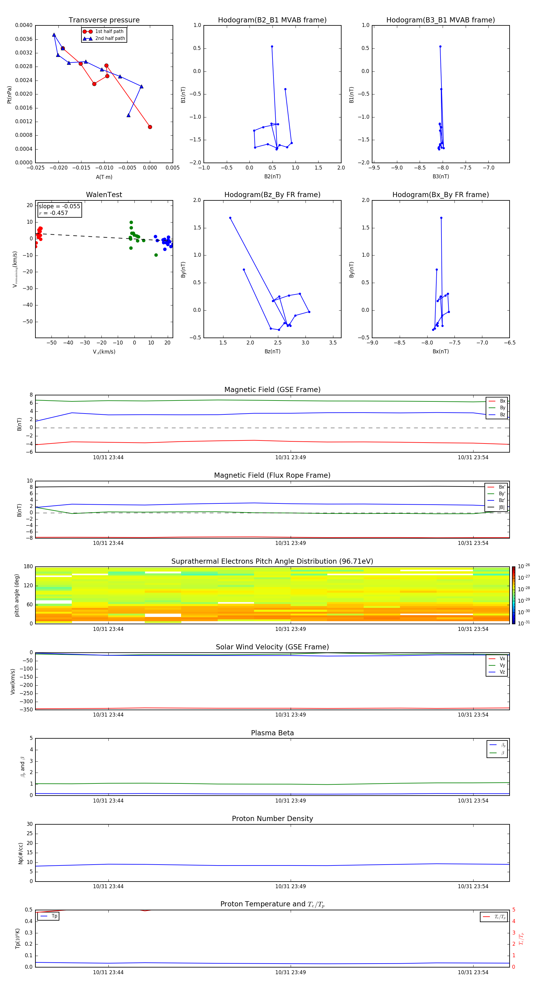Click the 'Bx(nT)' x-axis label
This screenshot has width=545, height=999.
click(441, 351)
